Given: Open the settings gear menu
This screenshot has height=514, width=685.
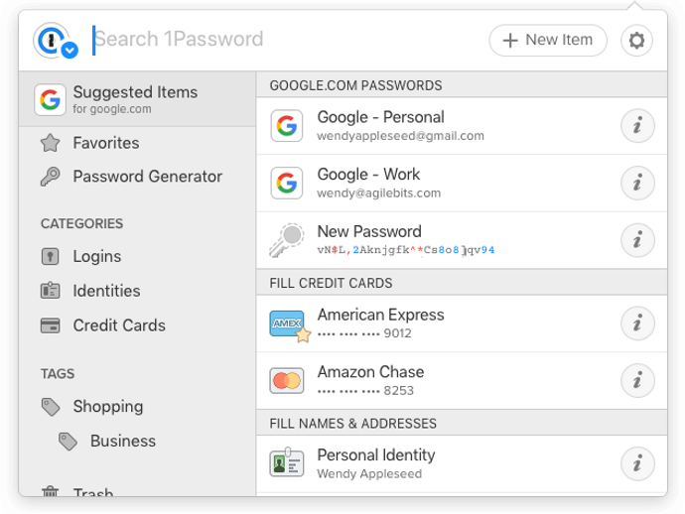Looking at the screenshot, I should click(x=636, y=41).
